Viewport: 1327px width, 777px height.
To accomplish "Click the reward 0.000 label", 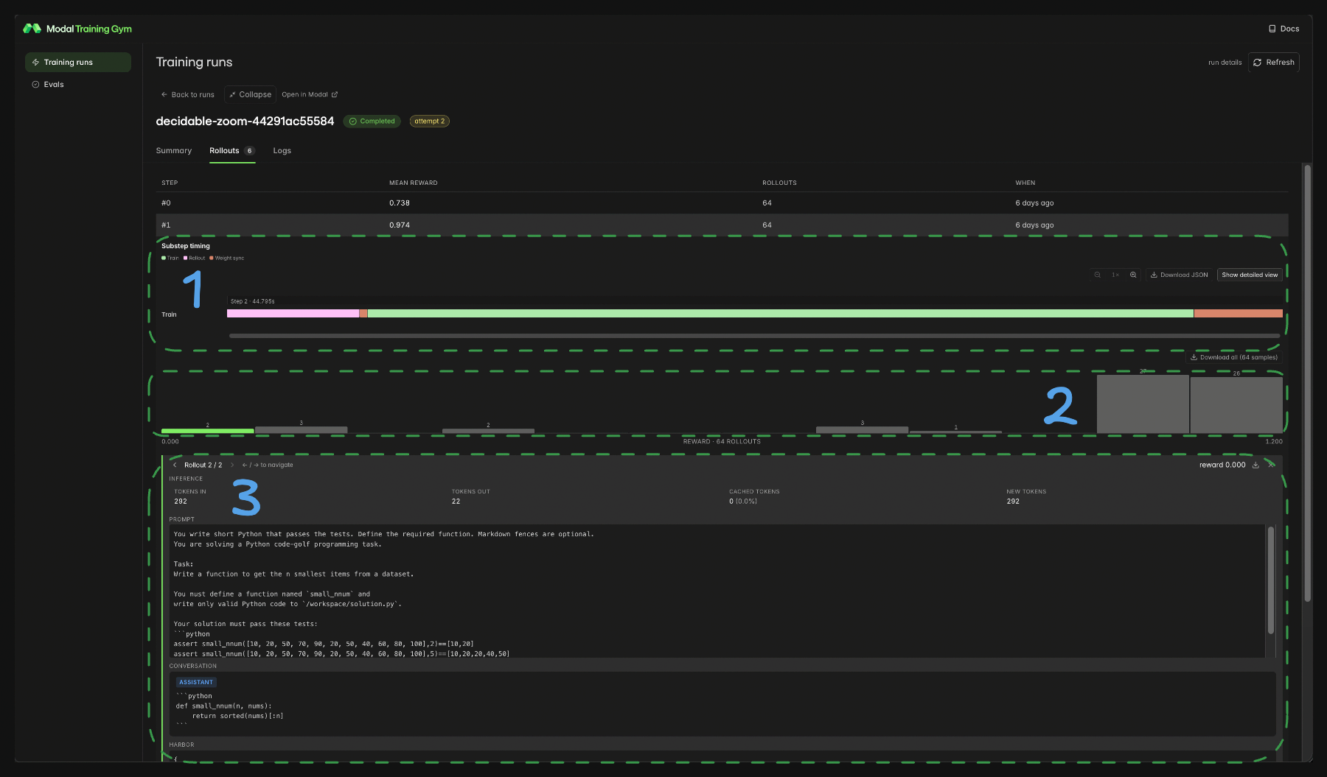I will point(1222,465).
